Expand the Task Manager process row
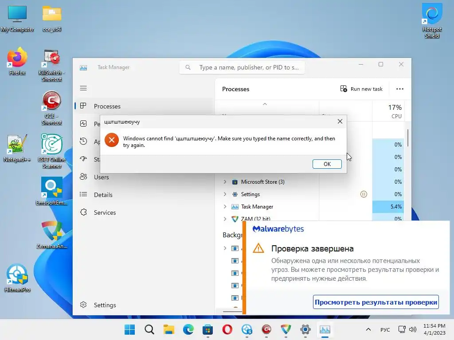This screenshot has height=340, width=454. coord(225,207)
